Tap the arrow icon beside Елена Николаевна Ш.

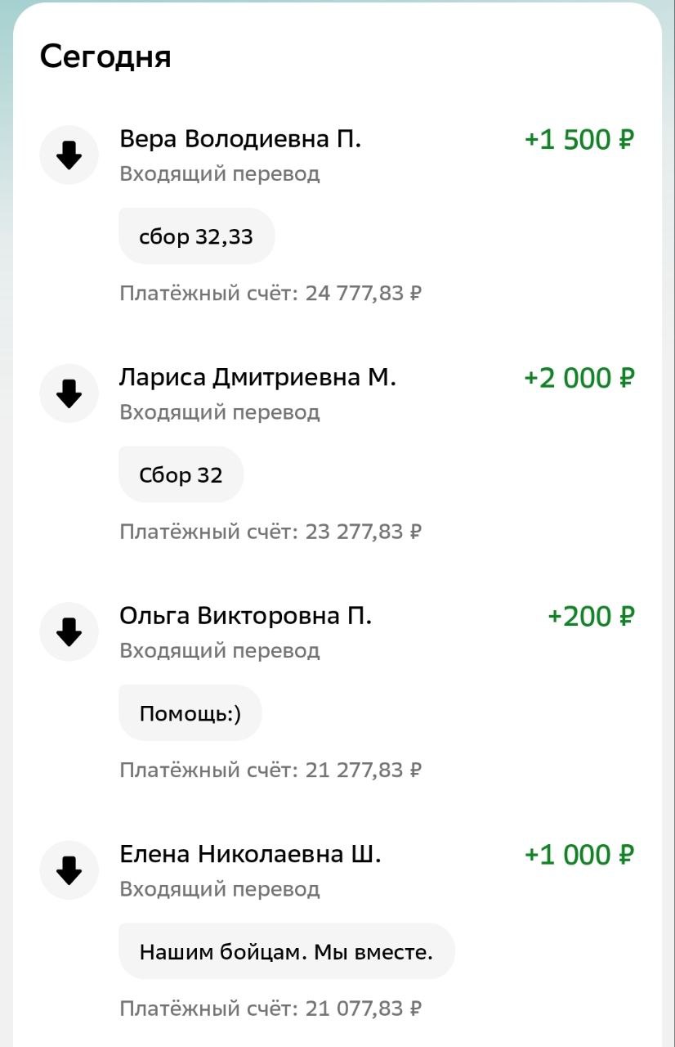pos(69,870)
